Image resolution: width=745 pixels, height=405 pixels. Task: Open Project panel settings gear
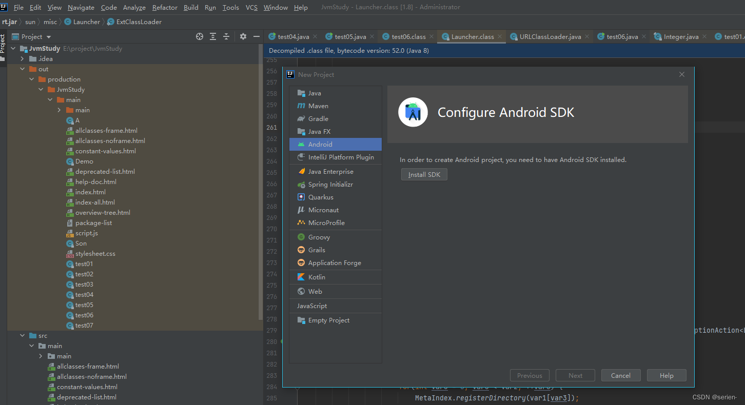coord(243,36)
